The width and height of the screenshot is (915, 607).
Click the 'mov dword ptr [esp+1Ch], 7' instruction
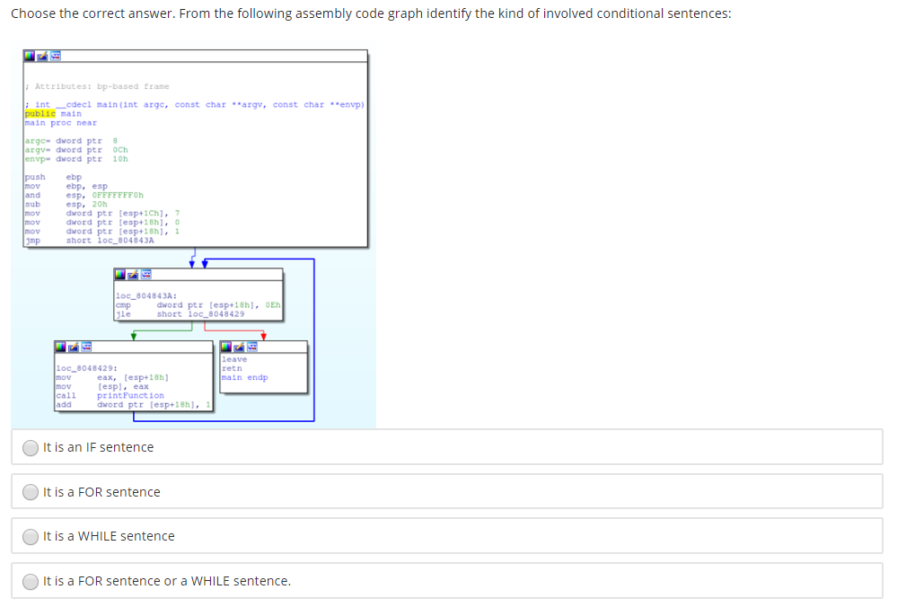click(x=102, y=213)
